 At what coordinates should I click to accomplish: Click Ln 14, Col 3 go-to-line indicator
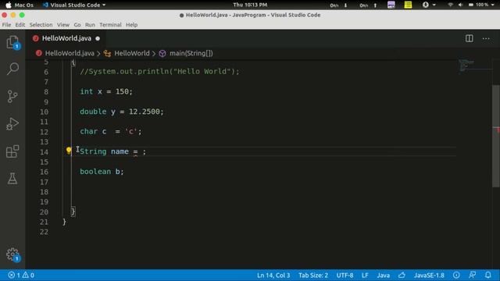click(x=273, y=275)
